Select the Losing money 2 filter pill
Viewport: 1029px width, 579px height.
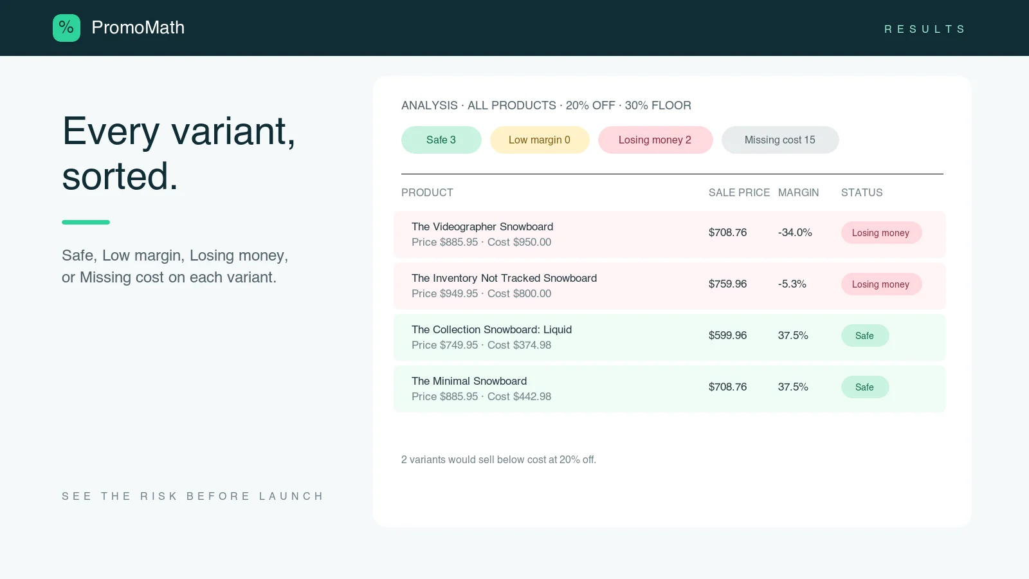click(x=655, y=140)
